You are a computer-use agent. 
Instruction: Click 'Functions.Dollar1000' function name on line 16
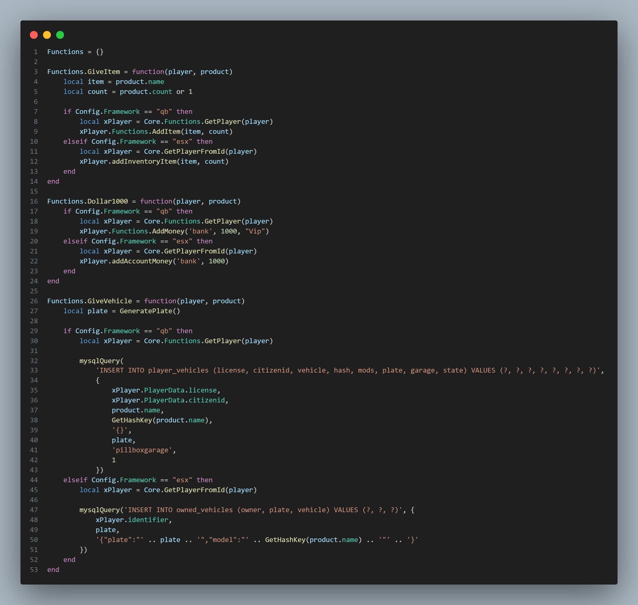pos(87,201)
